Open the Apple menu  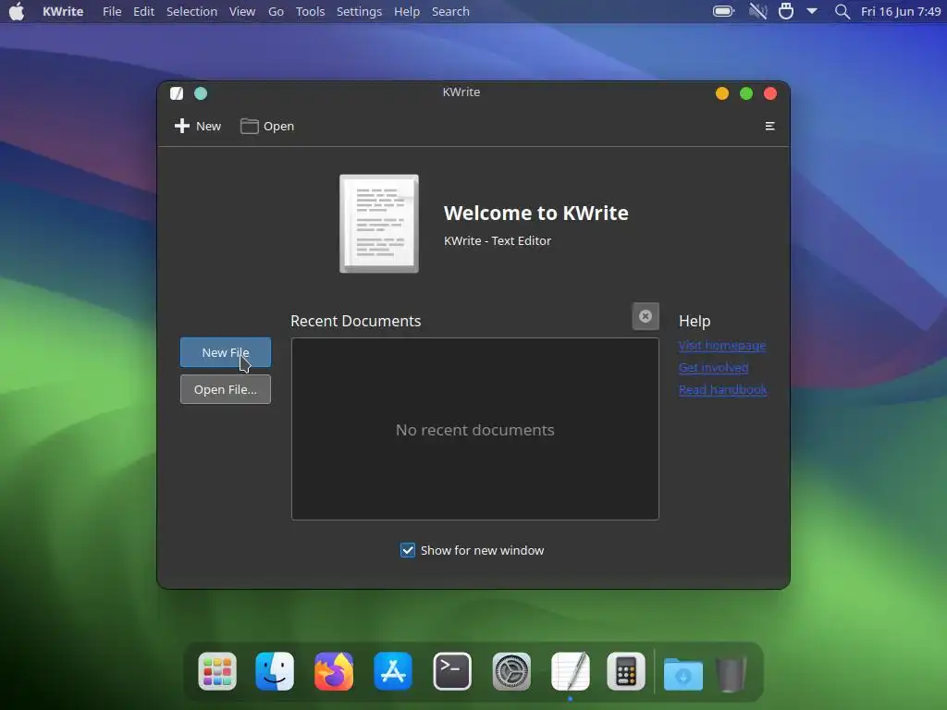click(x=17, y=11)
